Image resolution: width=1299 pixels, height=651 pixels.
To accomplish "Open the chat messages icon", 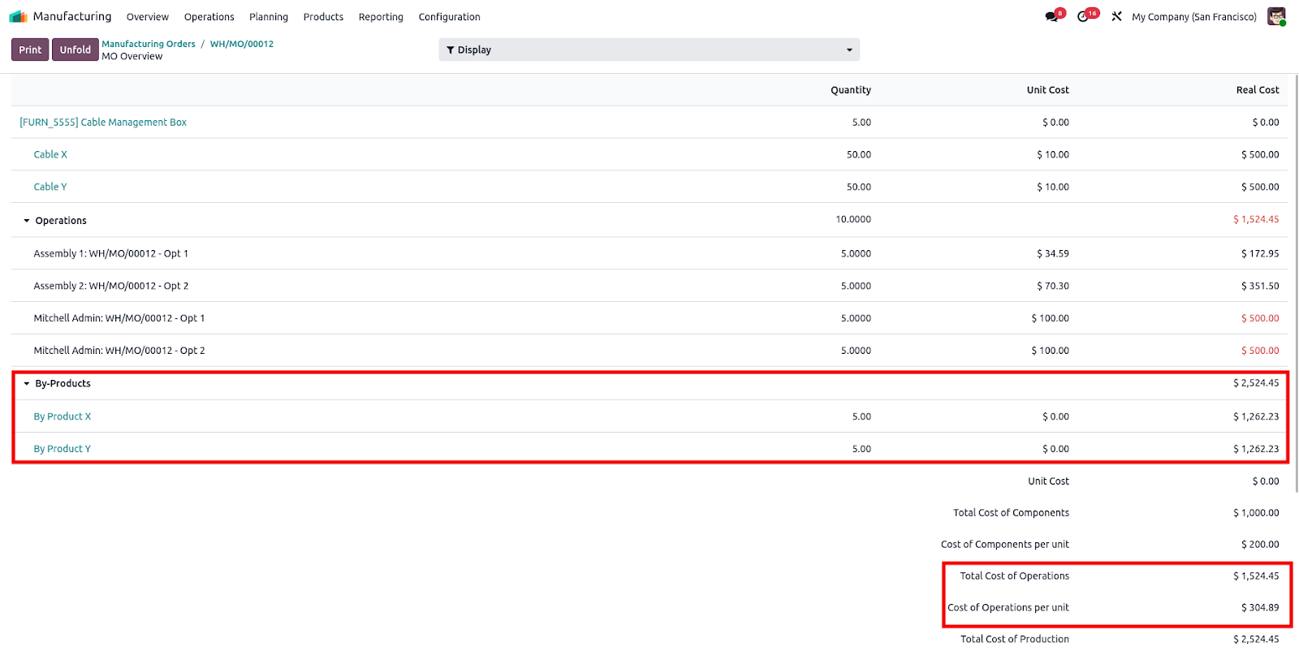I will click(1052, 16).
